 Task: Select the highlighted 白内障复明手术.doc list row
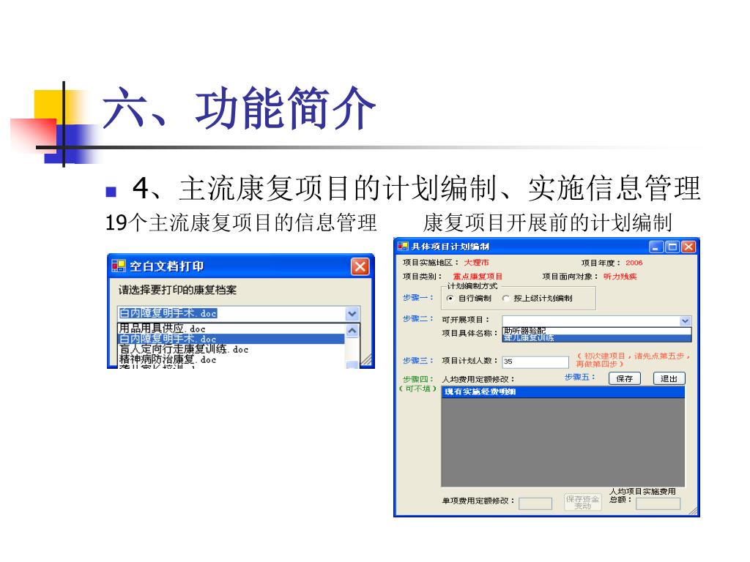[x=231, y=339]
